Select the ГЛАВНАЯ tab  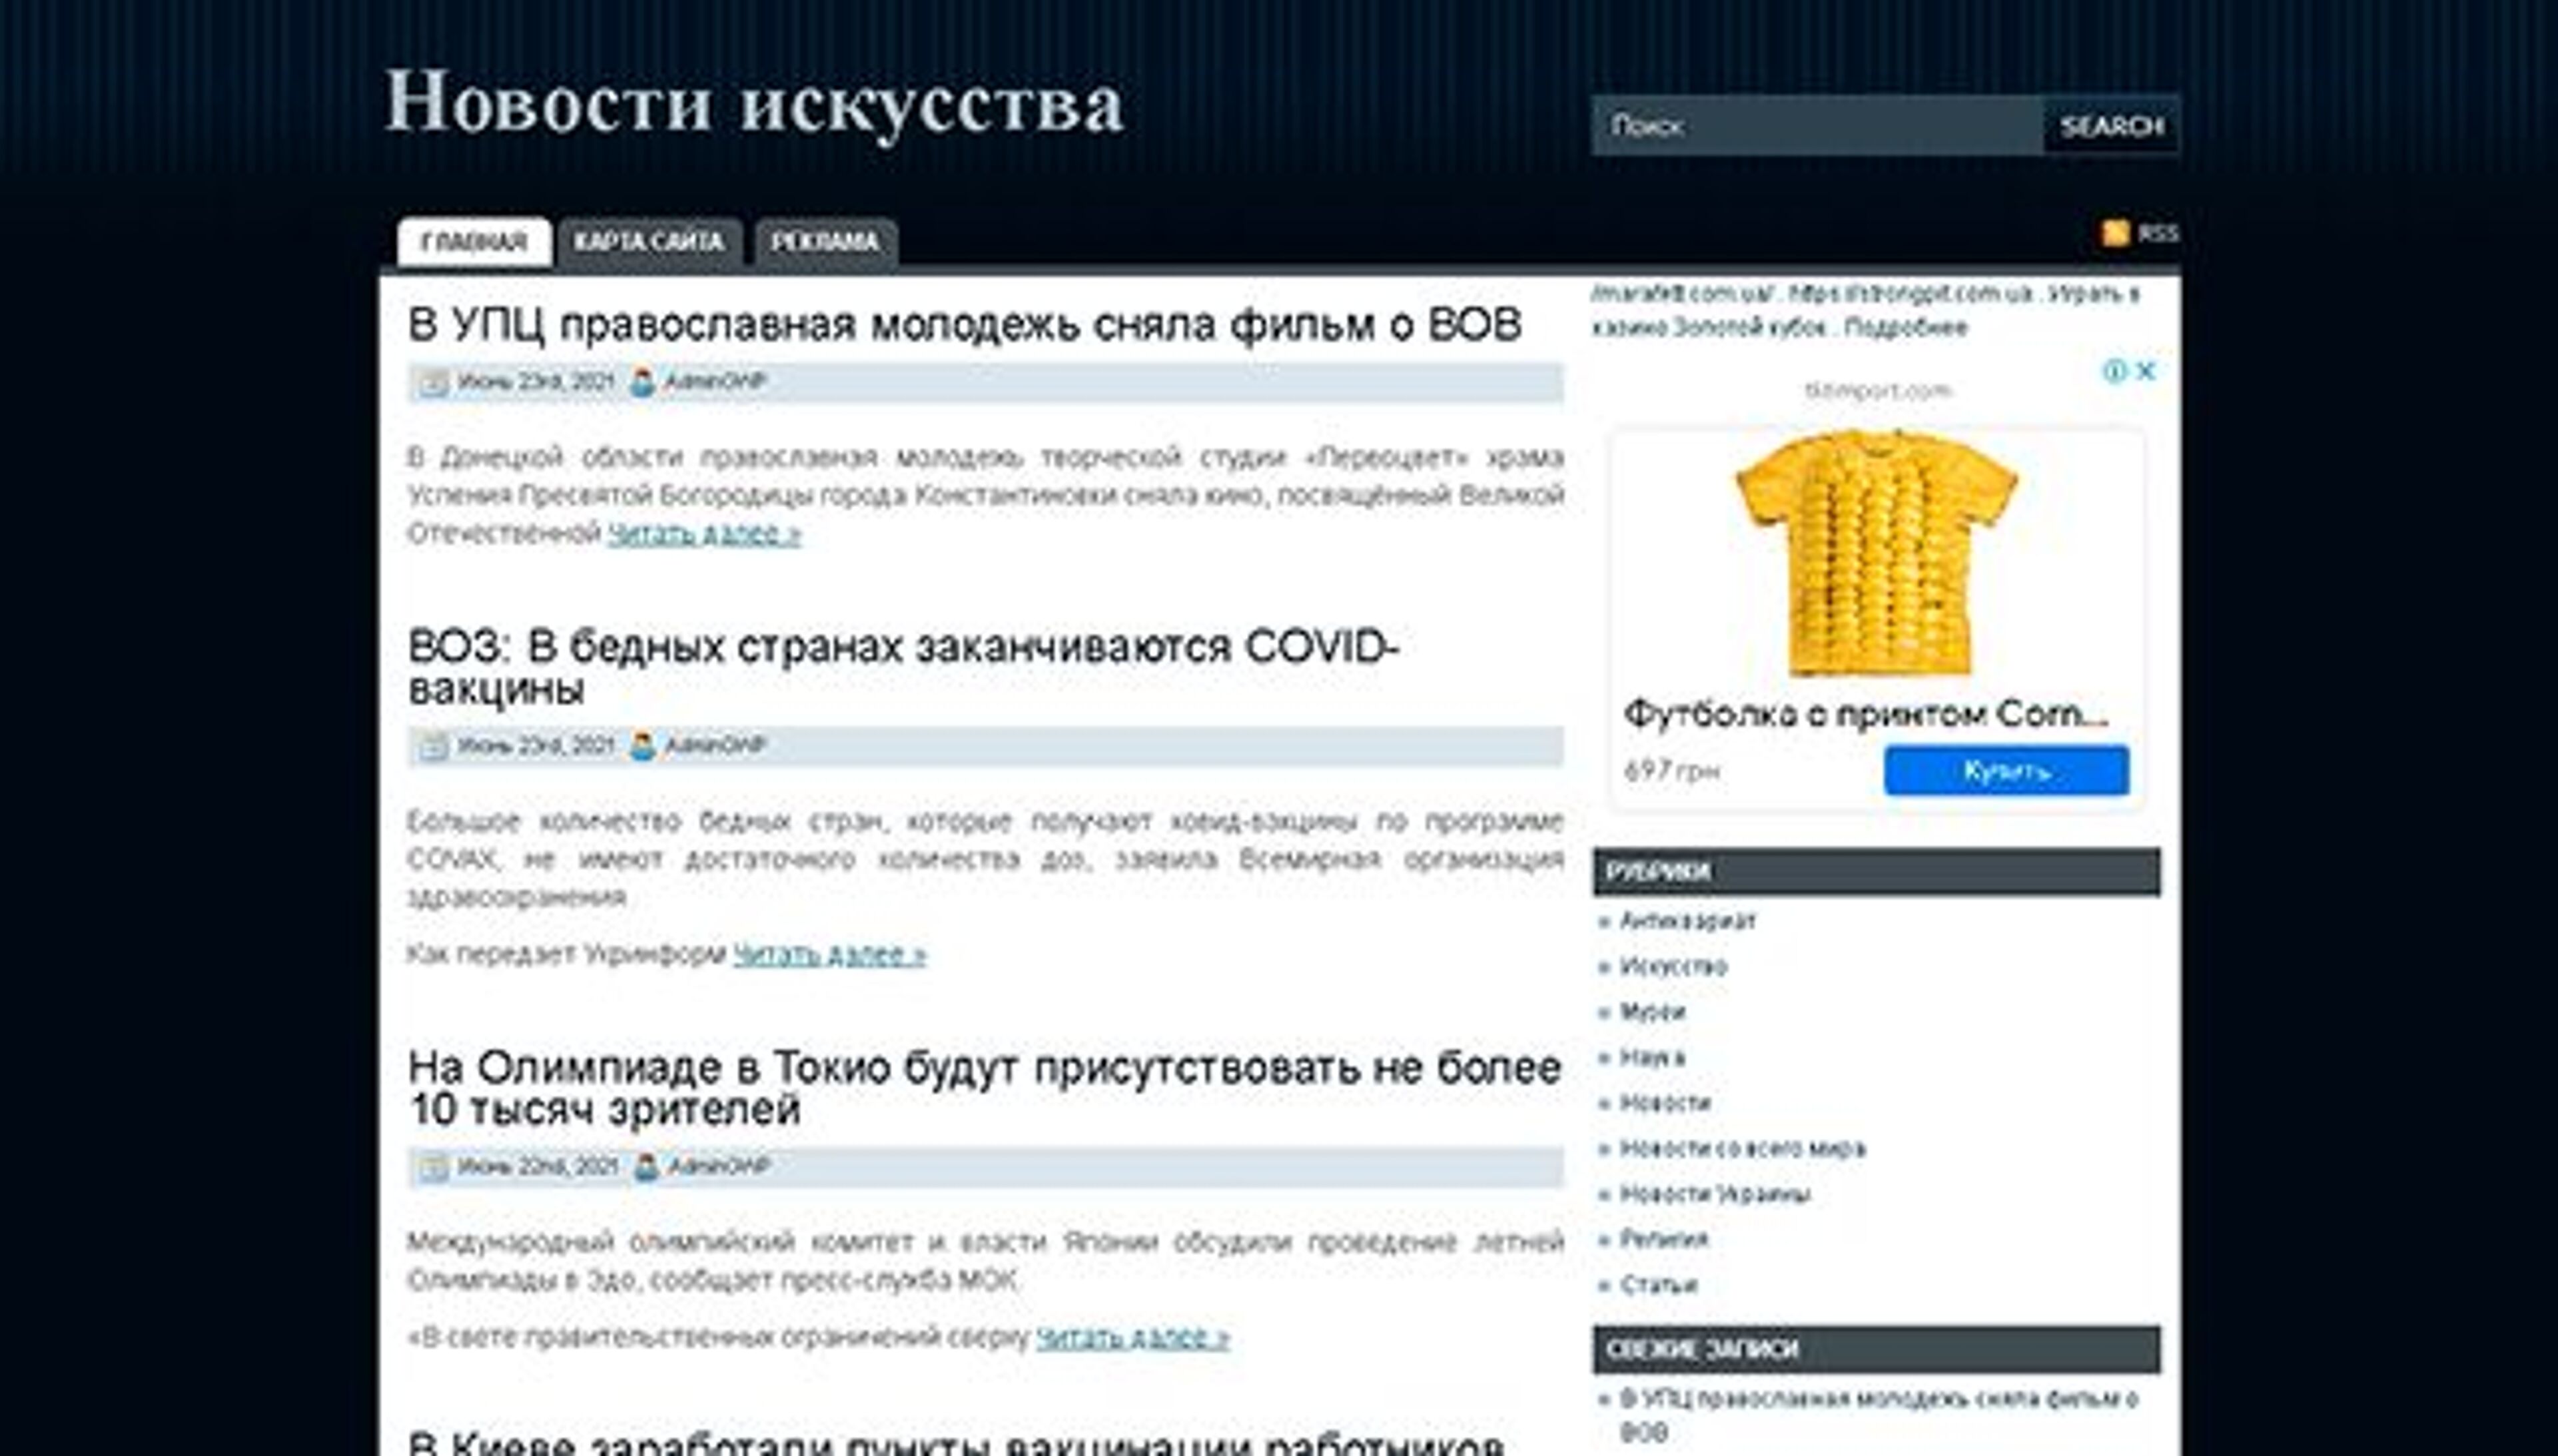point(477,240)
